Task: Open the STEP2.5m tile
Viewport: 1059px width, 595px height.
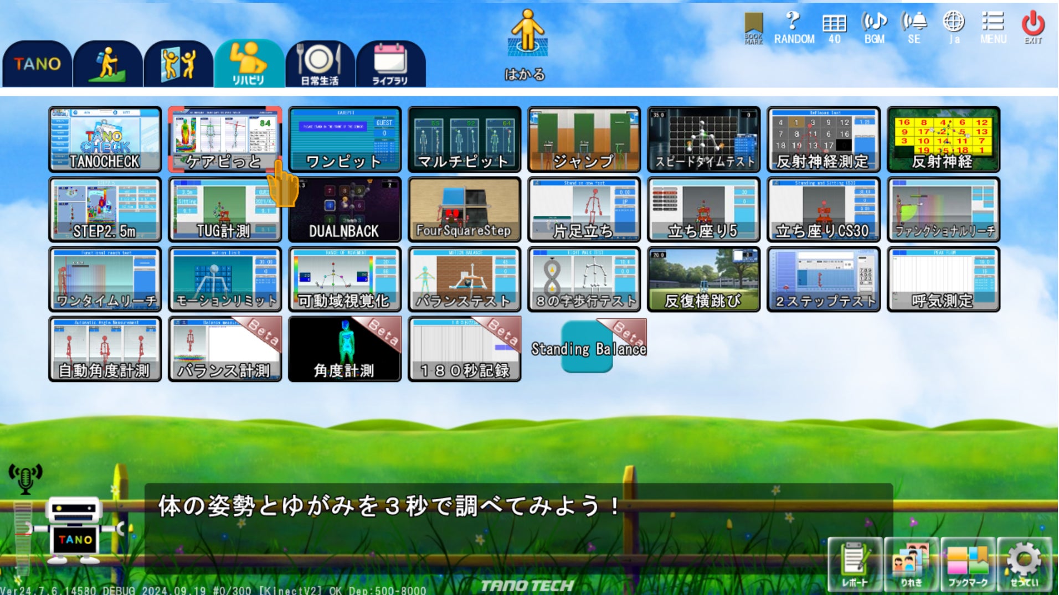Action: coord(105,209)
